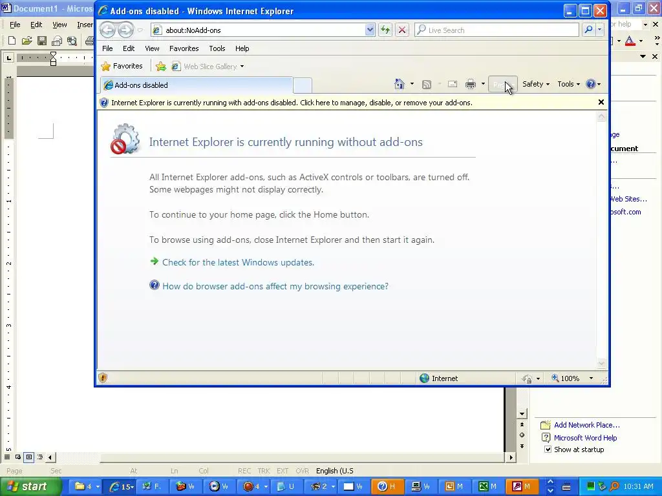The height and width of the screenshot is (496, 662).
Task: Click the Forward navigation arrow in Internet Explorer
Action: (125, 30)
